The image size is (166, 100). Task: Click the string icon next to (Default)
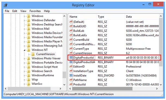(71, 22)
